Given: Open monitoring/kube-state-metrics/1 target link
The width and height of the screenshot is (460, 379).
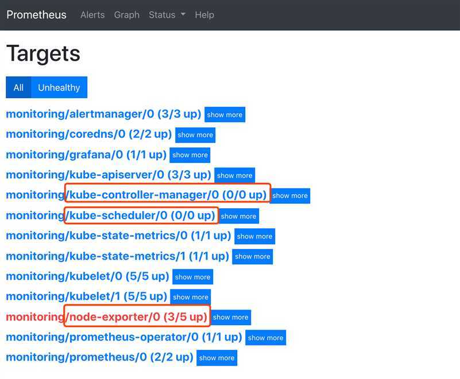Looking at the screenshot, I should coord(117,256).
